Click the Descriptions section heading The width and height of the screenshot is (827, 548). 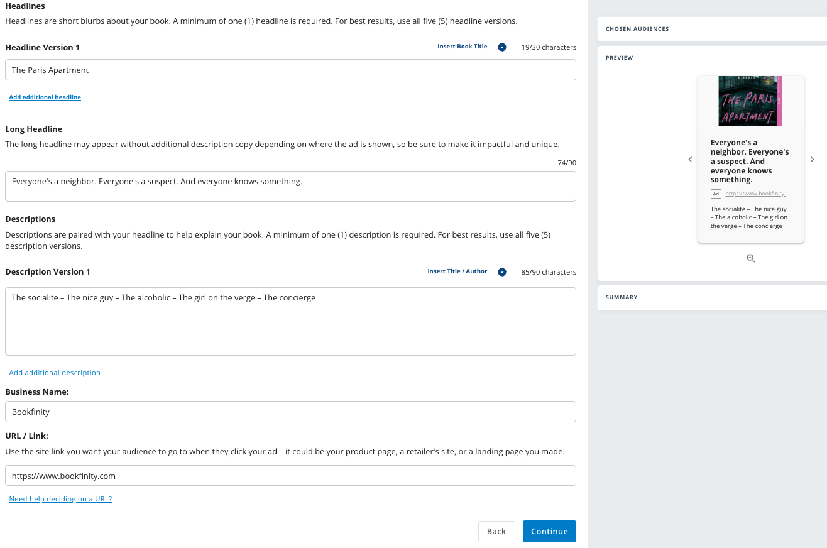30,219
